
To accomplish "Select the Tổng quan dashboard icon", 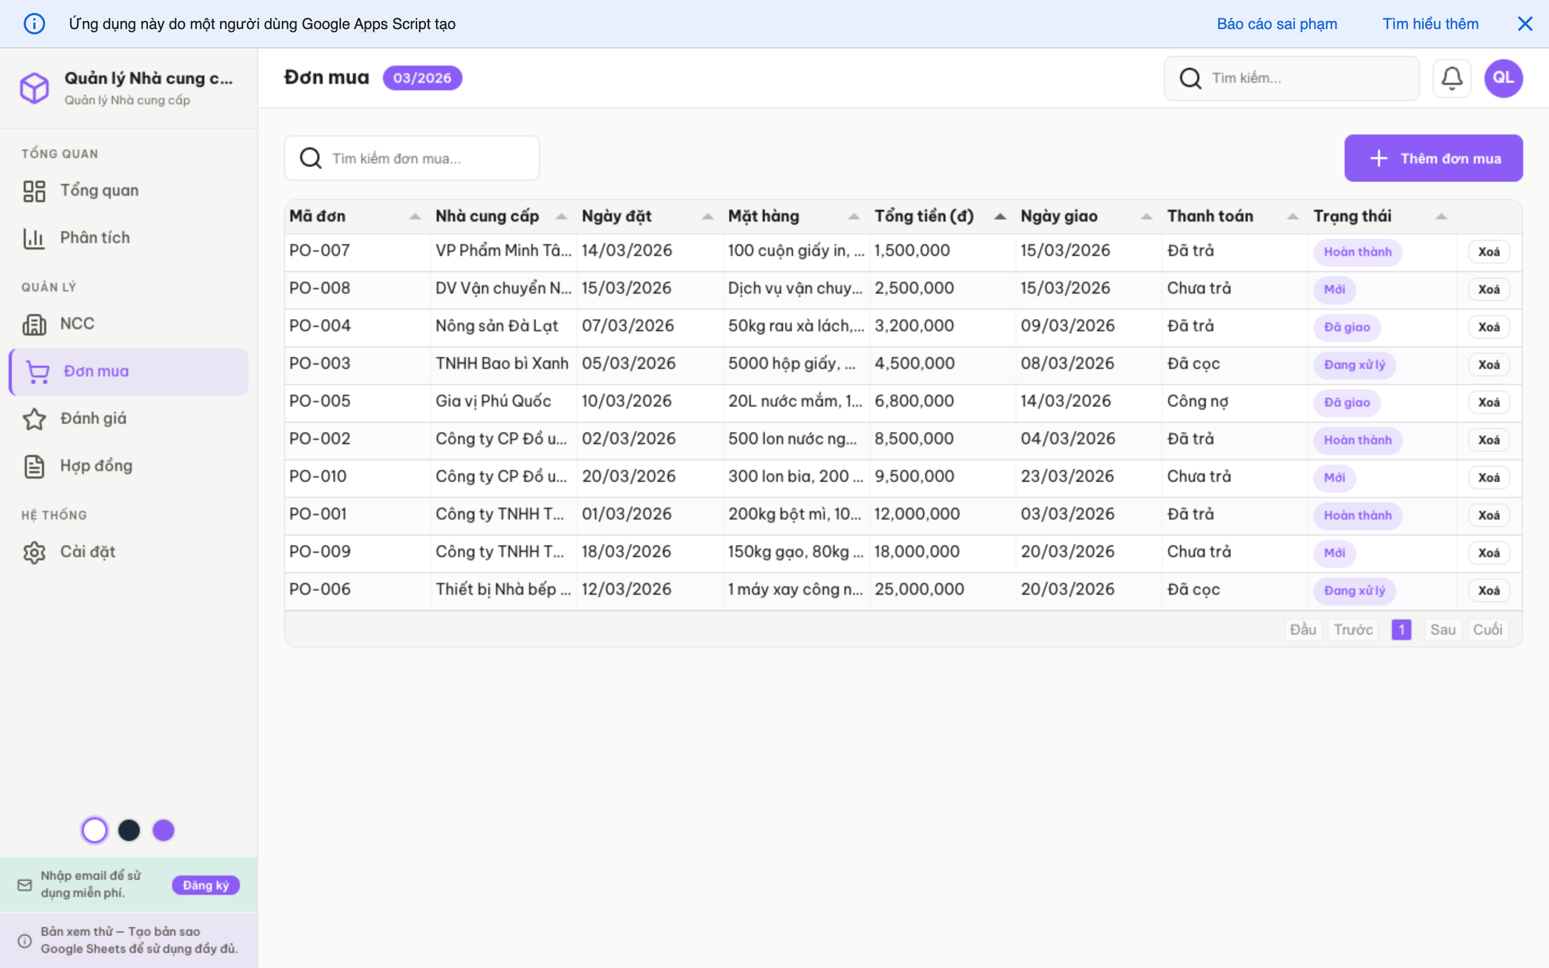I will click(34, 190).
